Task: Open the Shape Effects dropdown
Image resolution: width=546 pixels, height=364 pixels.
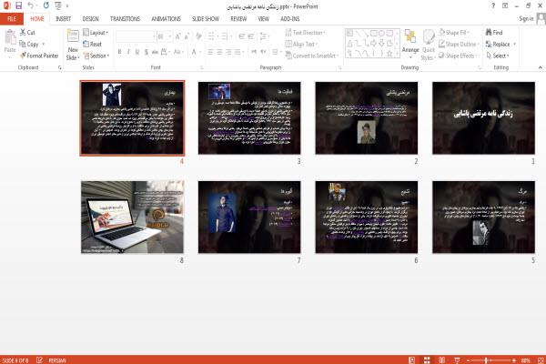Action: pos(459,56)
